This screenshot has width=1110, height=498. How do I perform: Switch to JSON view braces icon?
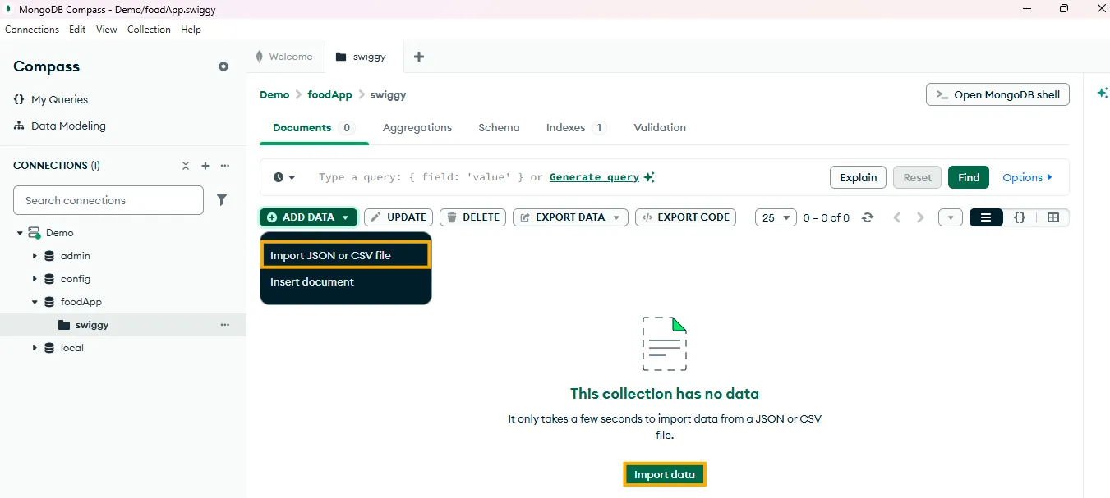(x=1020, y=217)
